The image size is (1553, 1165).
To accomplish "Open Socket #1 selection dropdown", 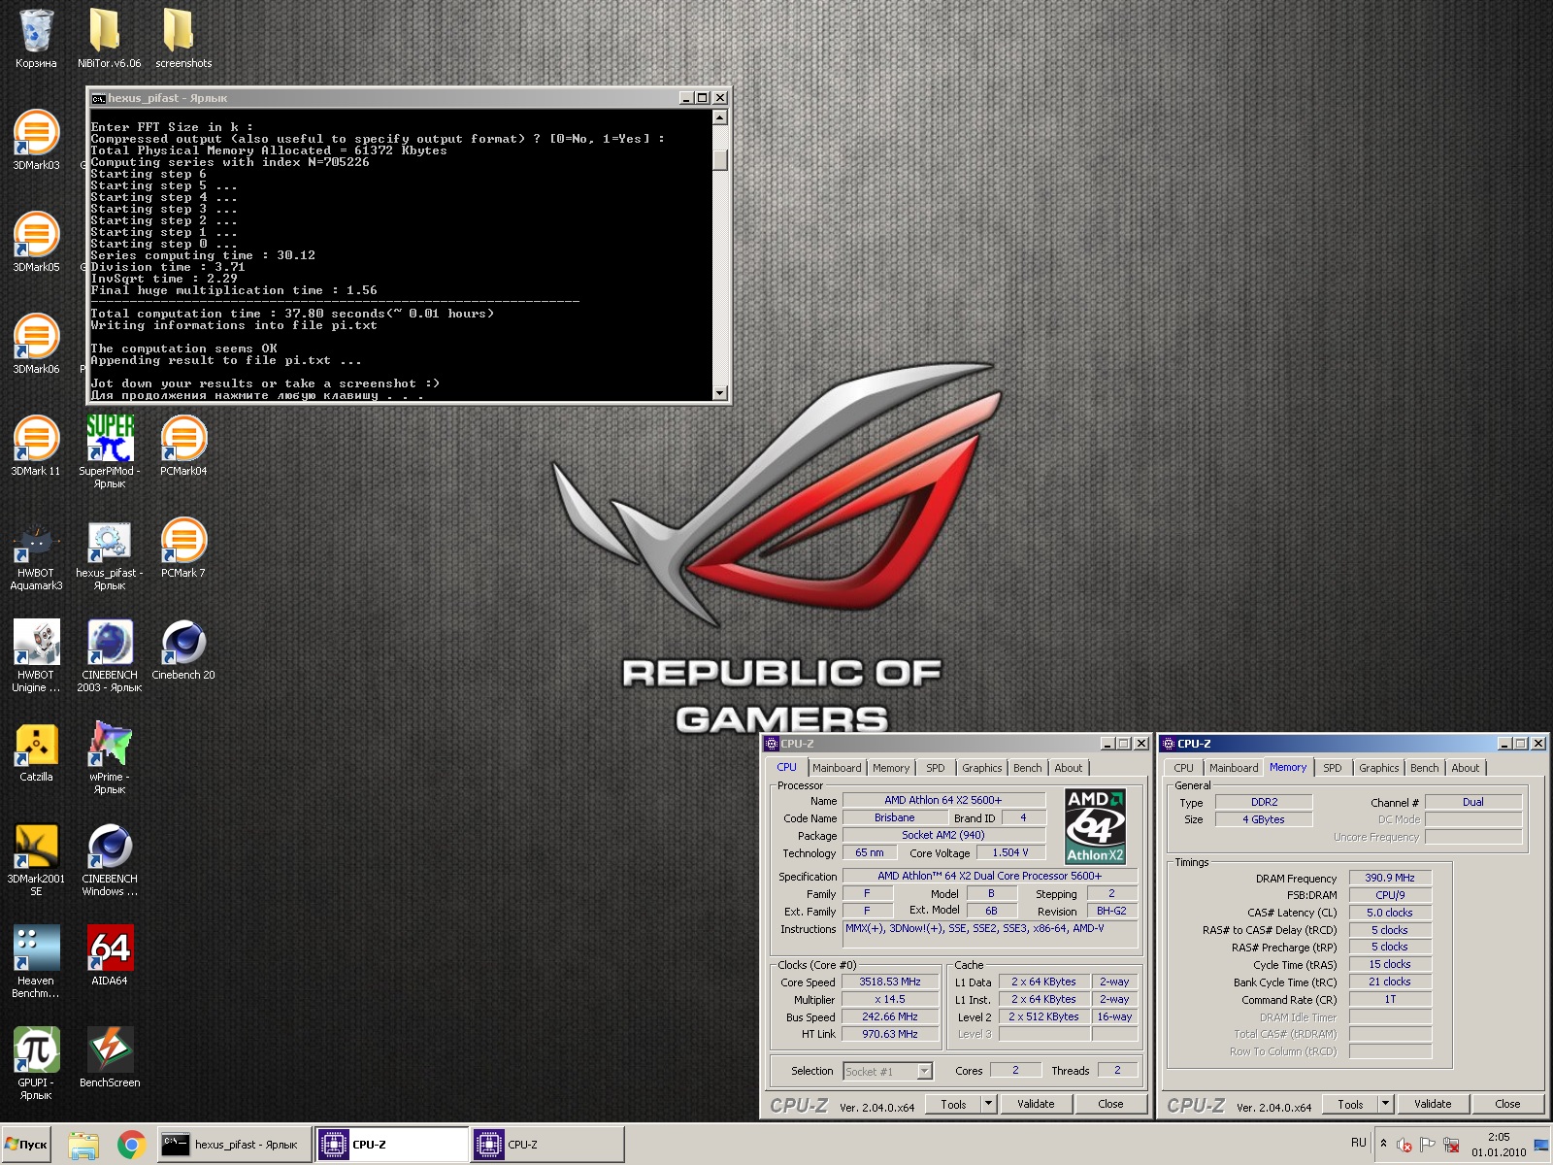I will (x=887, y=1071).
